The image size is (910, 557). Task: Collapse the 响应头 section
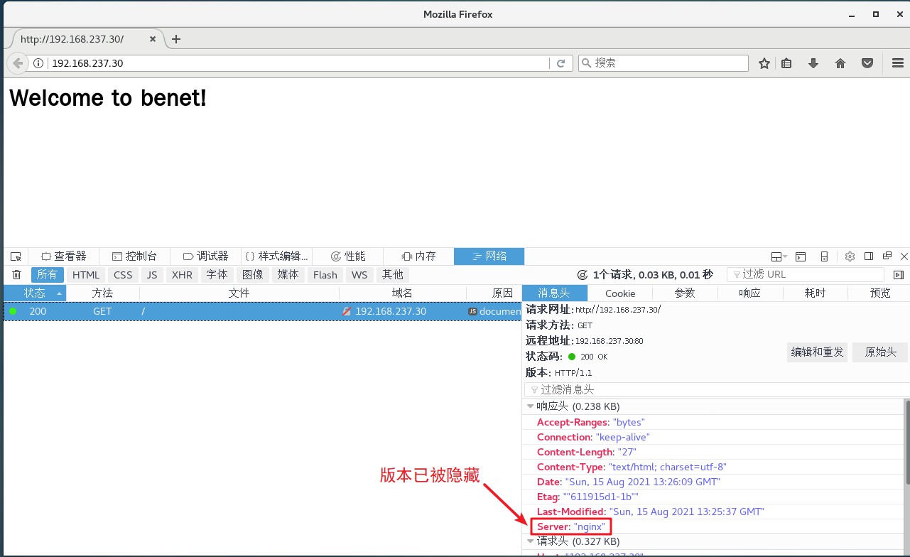[530, 406]
